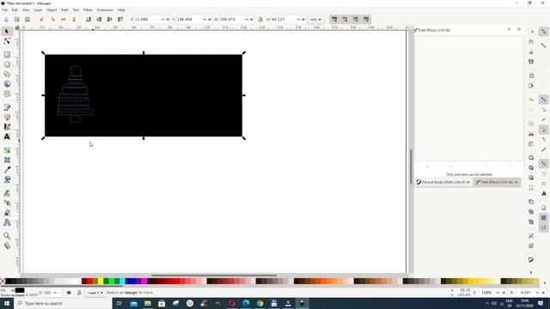Click the Windows taskbar search box

[x=63, y=303]
